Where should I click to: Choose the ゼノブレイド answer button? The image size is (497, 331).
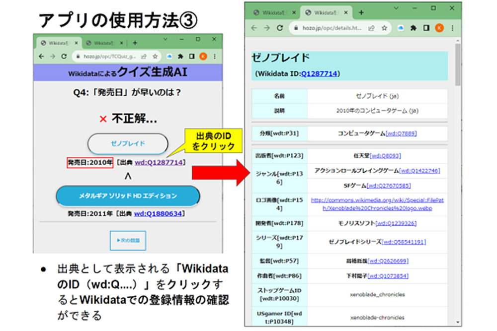[x=128, y=144]
